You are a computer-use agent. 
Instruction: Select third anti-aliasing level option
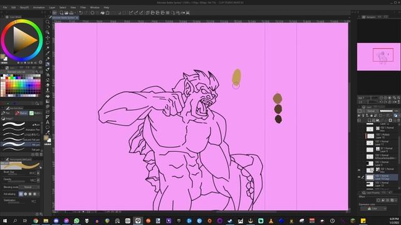30,194
